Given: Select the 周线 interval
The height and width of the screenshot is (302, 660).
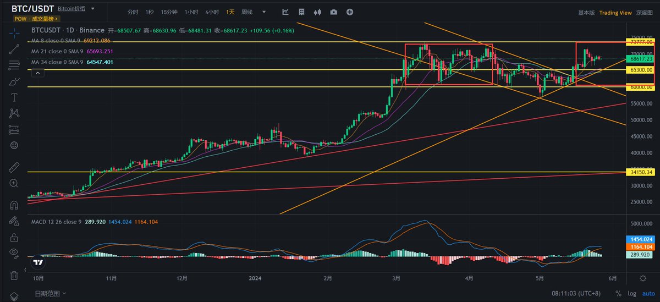Looking at the screenshot, I should pyautogui.click(x=247, y=12).
